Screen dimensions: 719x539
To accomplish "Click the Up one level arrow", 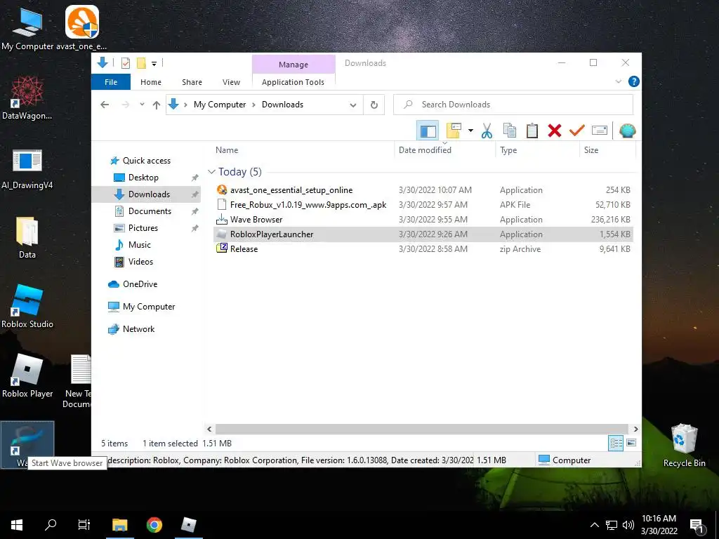I will 157,105.
